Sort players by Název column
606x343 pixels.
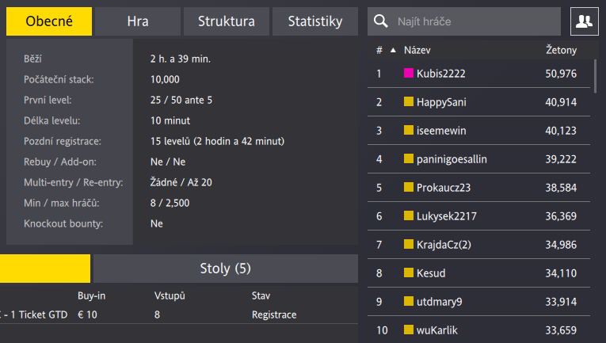coord(417,51)
